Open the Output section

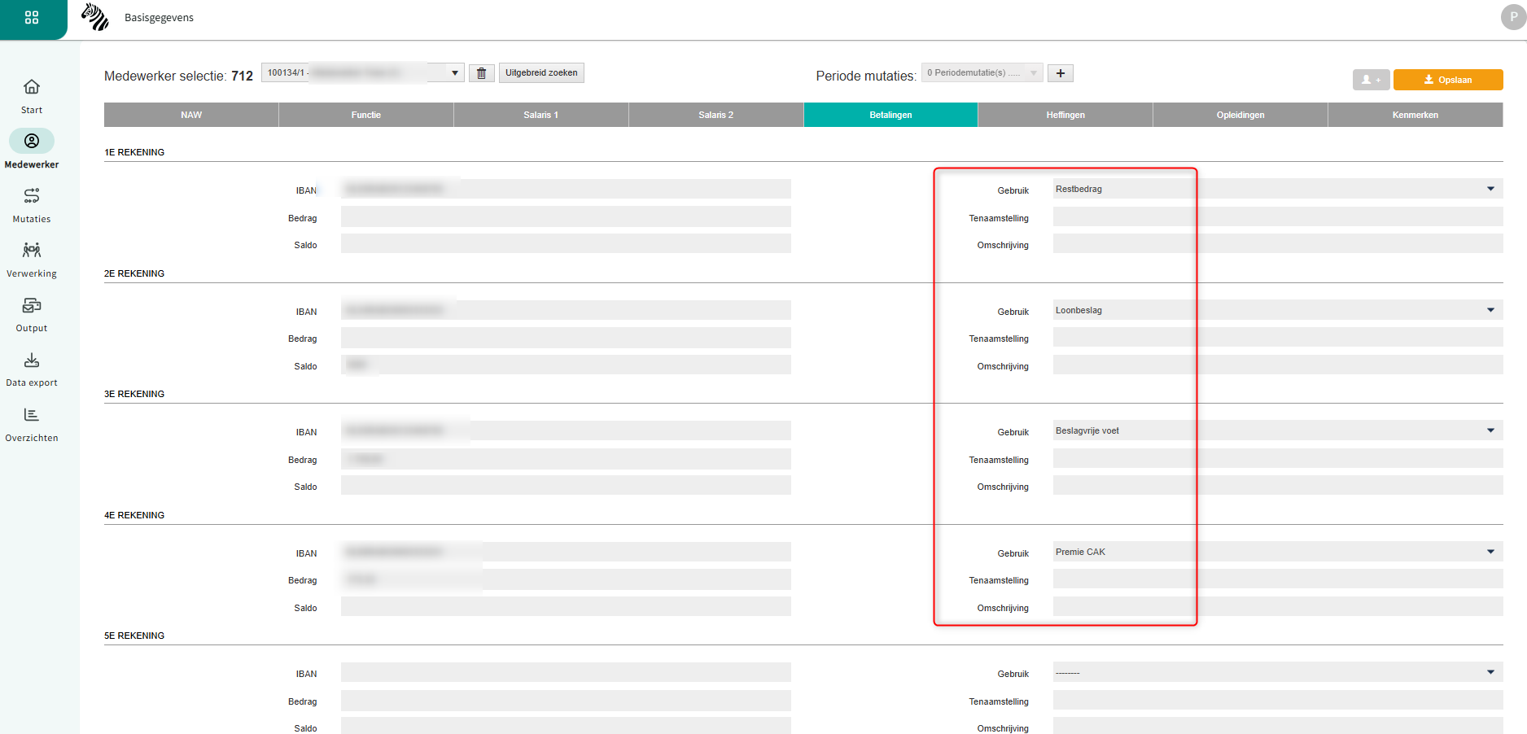(x=32, y=314)
